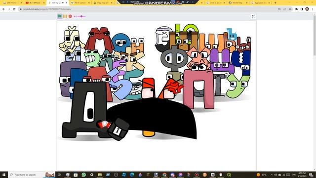The width and height of the screenshot is (316, 178).
Task: Open the Chrome profile avatar
Action: click(x=307, y=9)
